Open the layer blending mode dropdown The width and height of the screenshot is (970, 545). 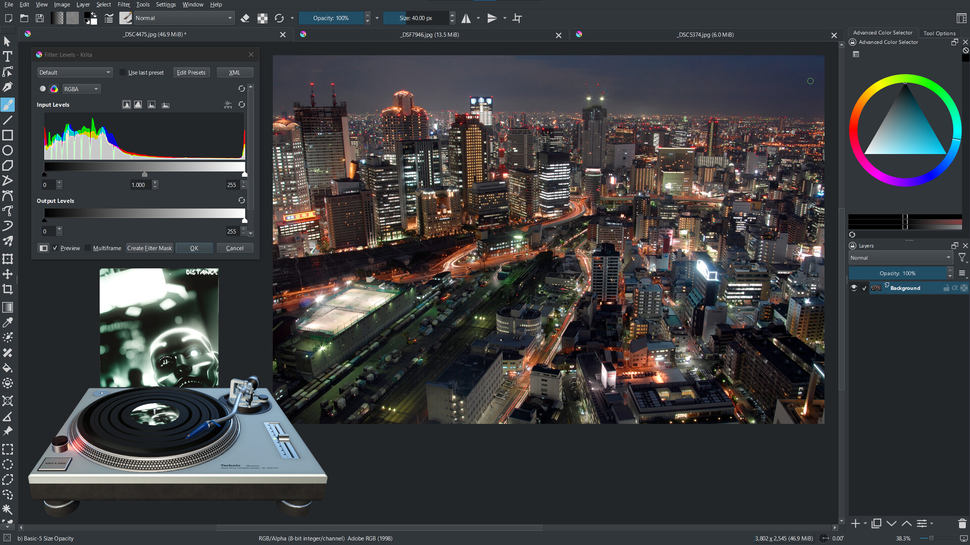pos(900,257)
